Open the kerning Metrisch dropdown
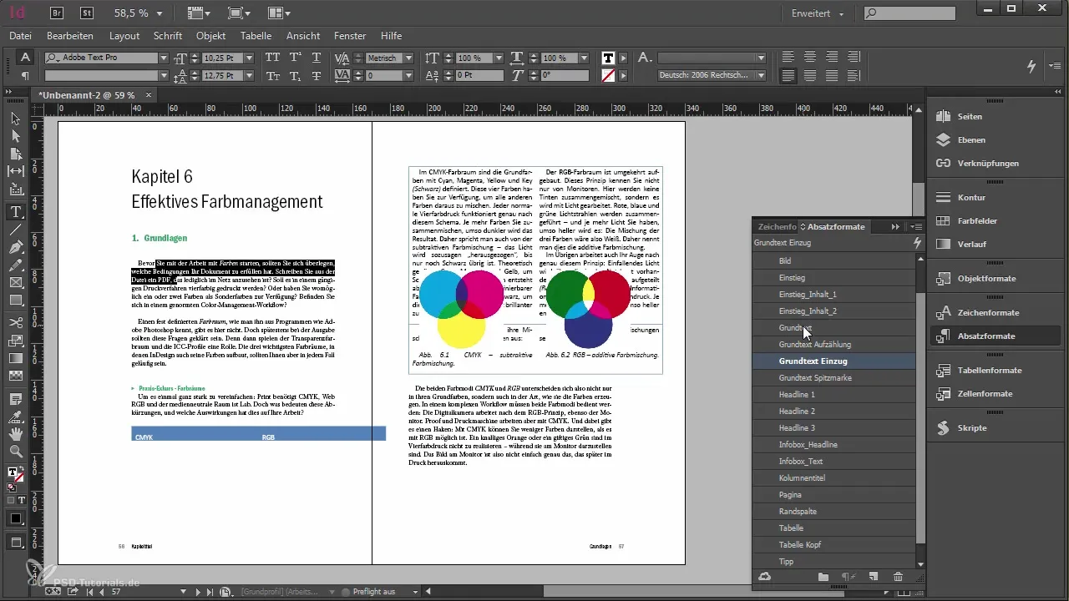The image size is (1069, 601). click(x=410, y=58)
